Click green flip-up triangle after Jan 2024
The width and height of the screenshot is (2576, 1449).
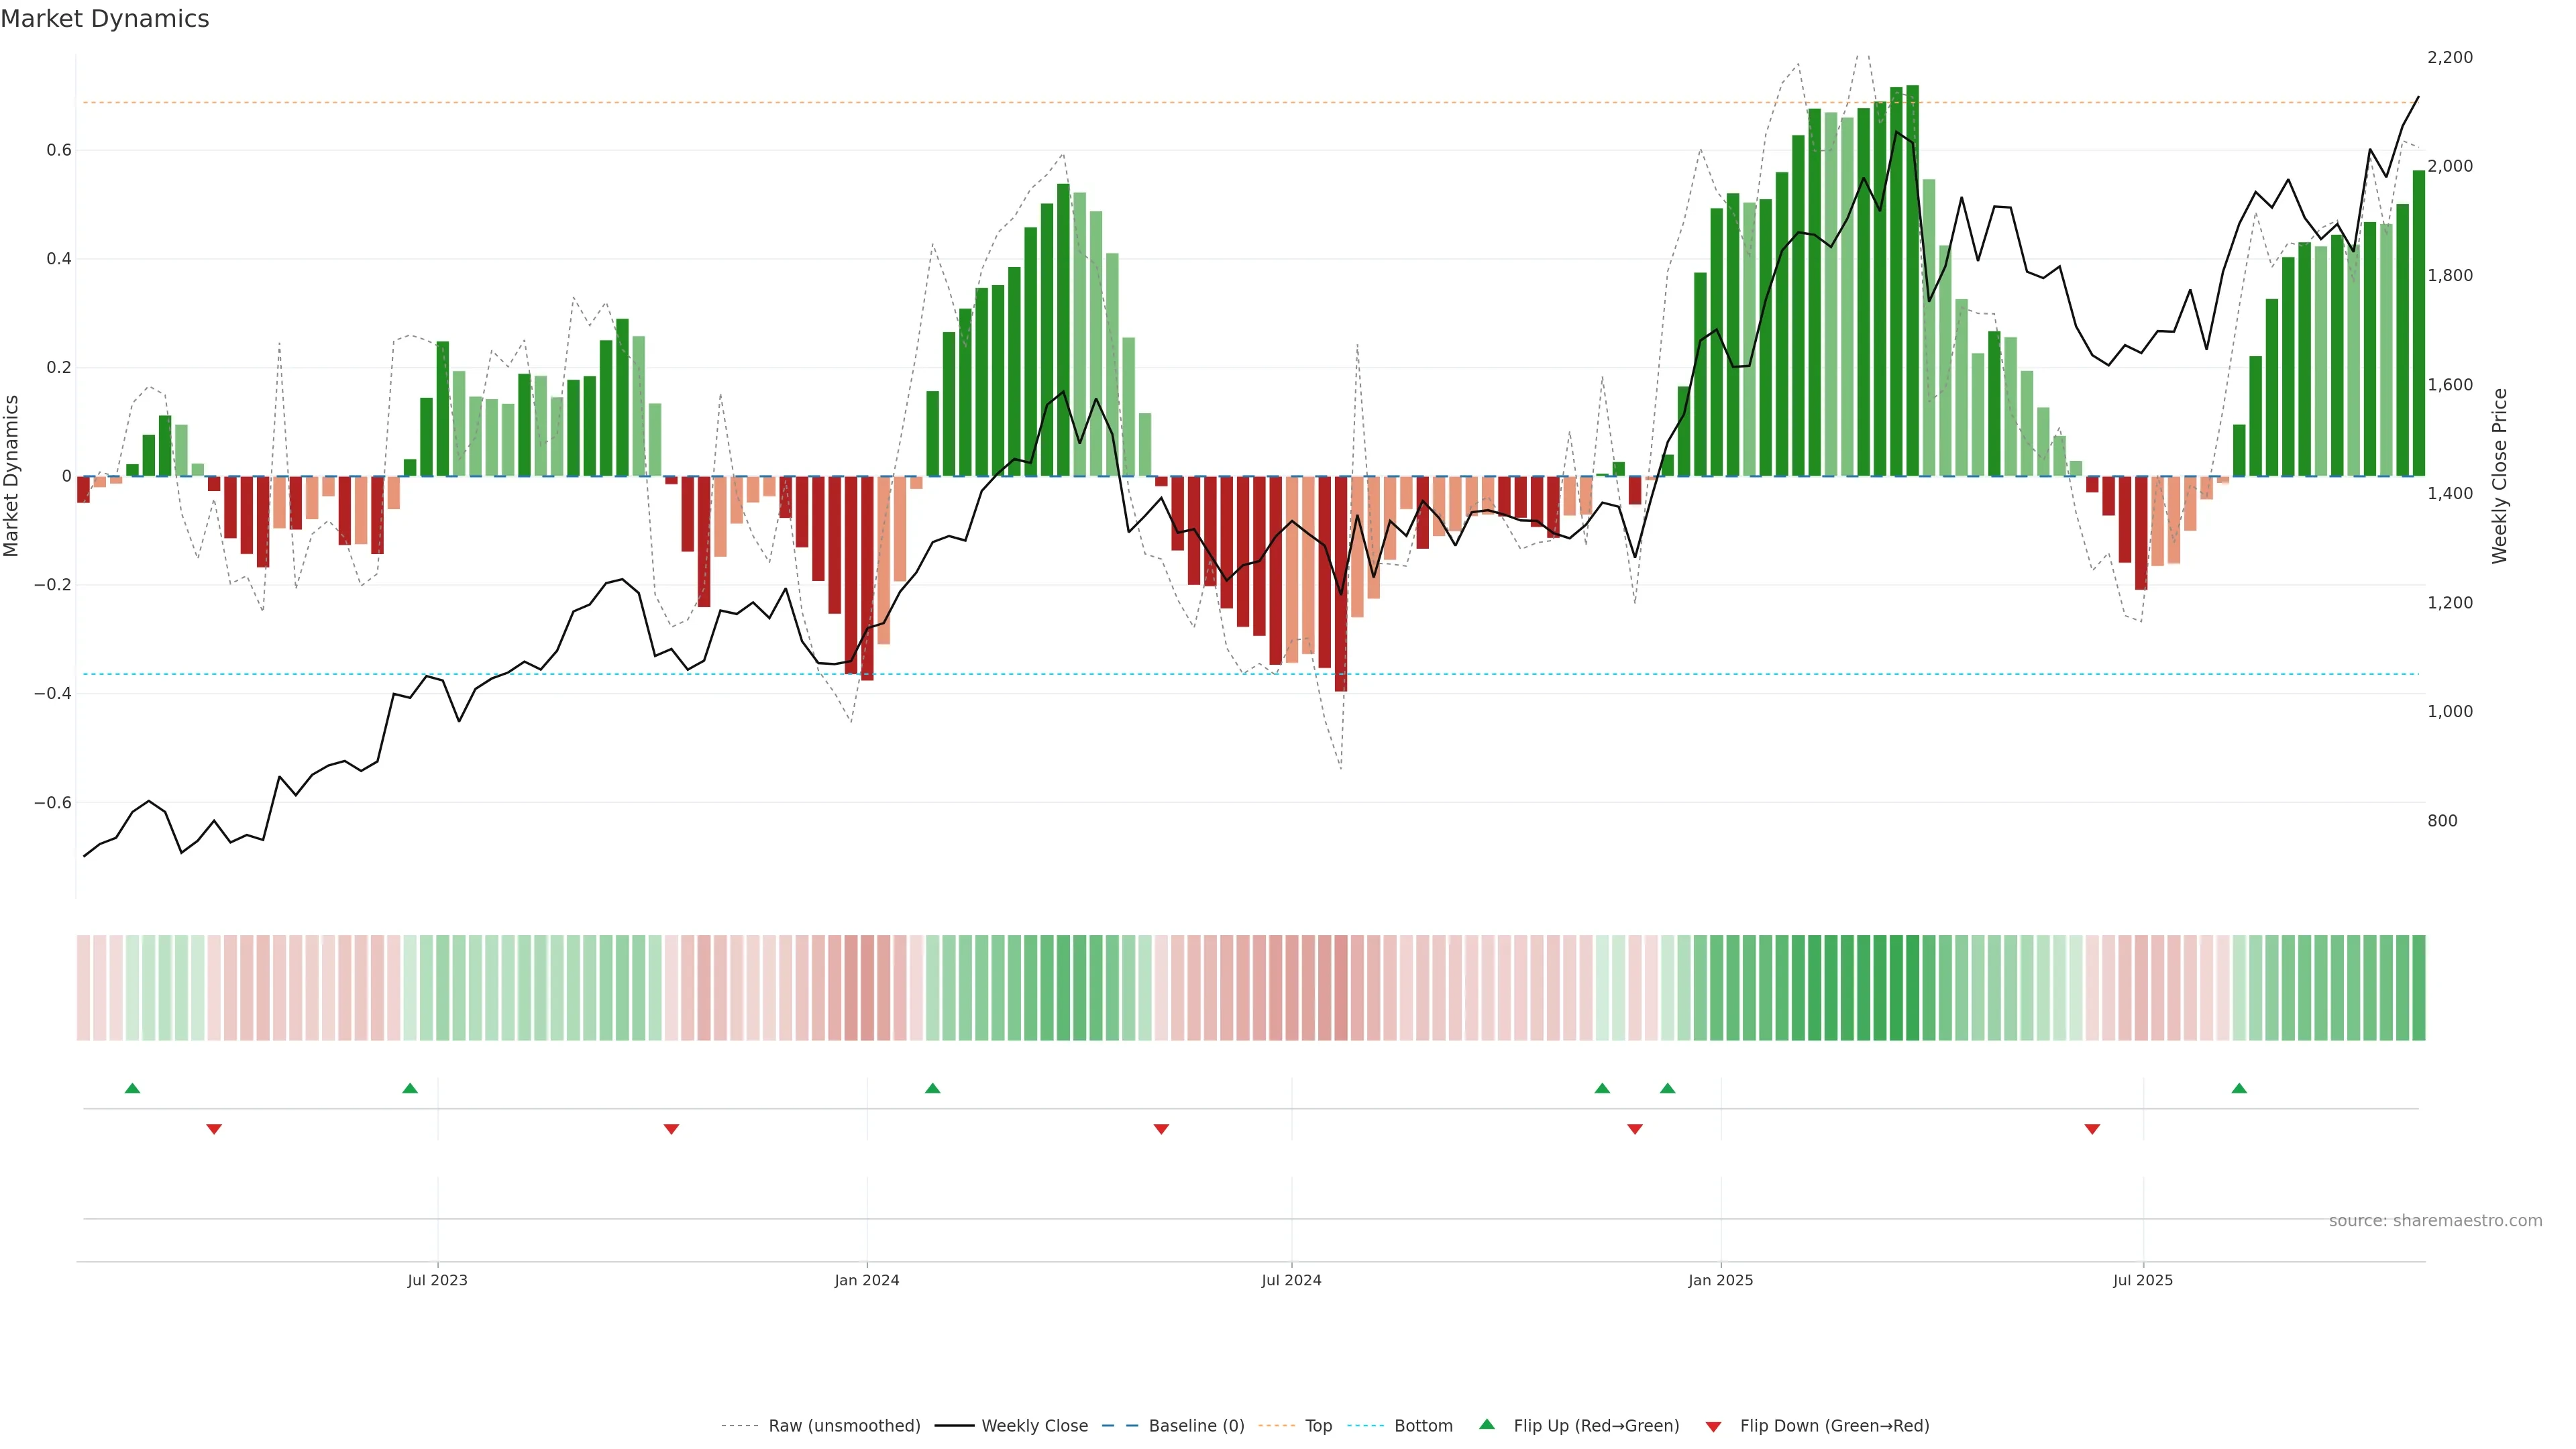(x=932, y=1088)
